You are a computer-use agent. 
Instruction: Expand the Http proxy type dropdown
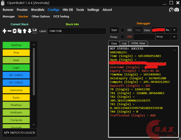[174, 37]
